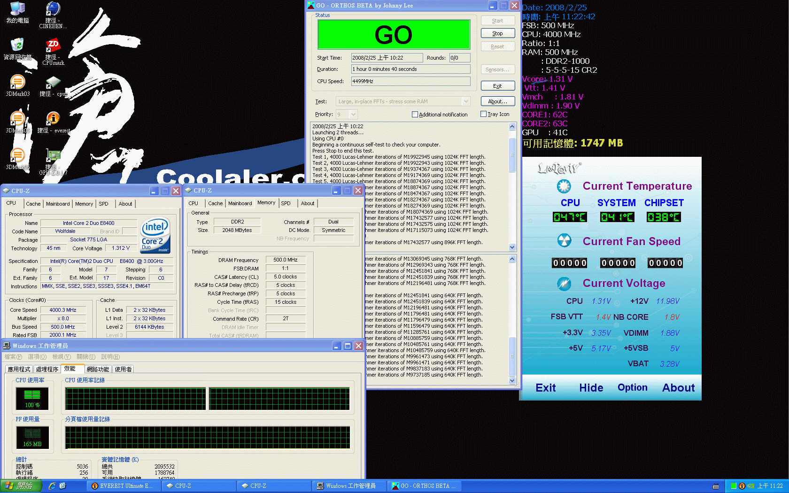
Task: Click Exit in the hardware monitor panel
Action: [x=546, y=388]
